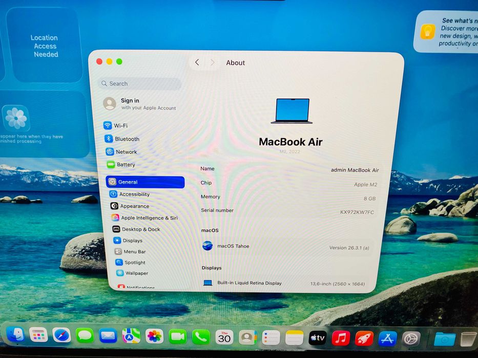Click Version 26.3.1 (a) text
The image size is (478, 358).
click(x=349, y=248)
